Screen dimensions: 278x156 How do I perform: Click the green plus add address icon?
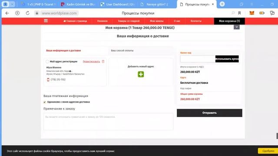(x=141, y=74)
